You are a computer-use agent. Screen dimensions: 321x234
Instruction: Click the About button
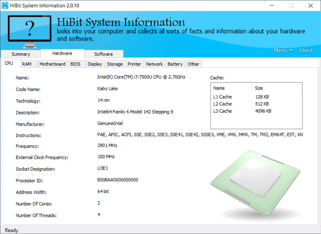pos(306,50)
